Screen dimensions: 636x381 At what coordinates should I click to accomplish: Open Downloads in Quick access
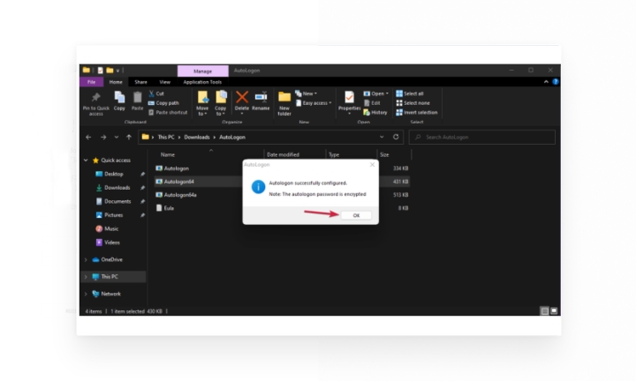click(117, 188)
